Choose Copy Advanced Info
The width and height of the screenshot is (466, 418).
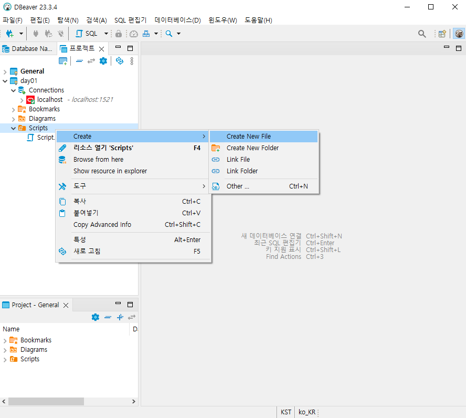[x=133, y=225]
